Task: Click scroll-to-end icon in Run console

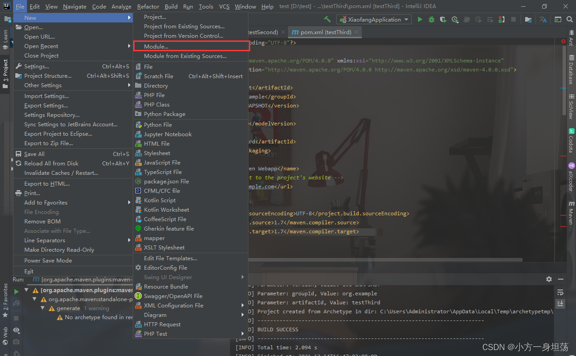Action: [560, 303]
